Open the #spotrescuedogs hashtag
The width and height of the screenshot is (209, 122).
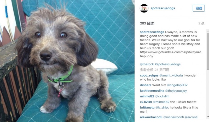pos(167,64)
